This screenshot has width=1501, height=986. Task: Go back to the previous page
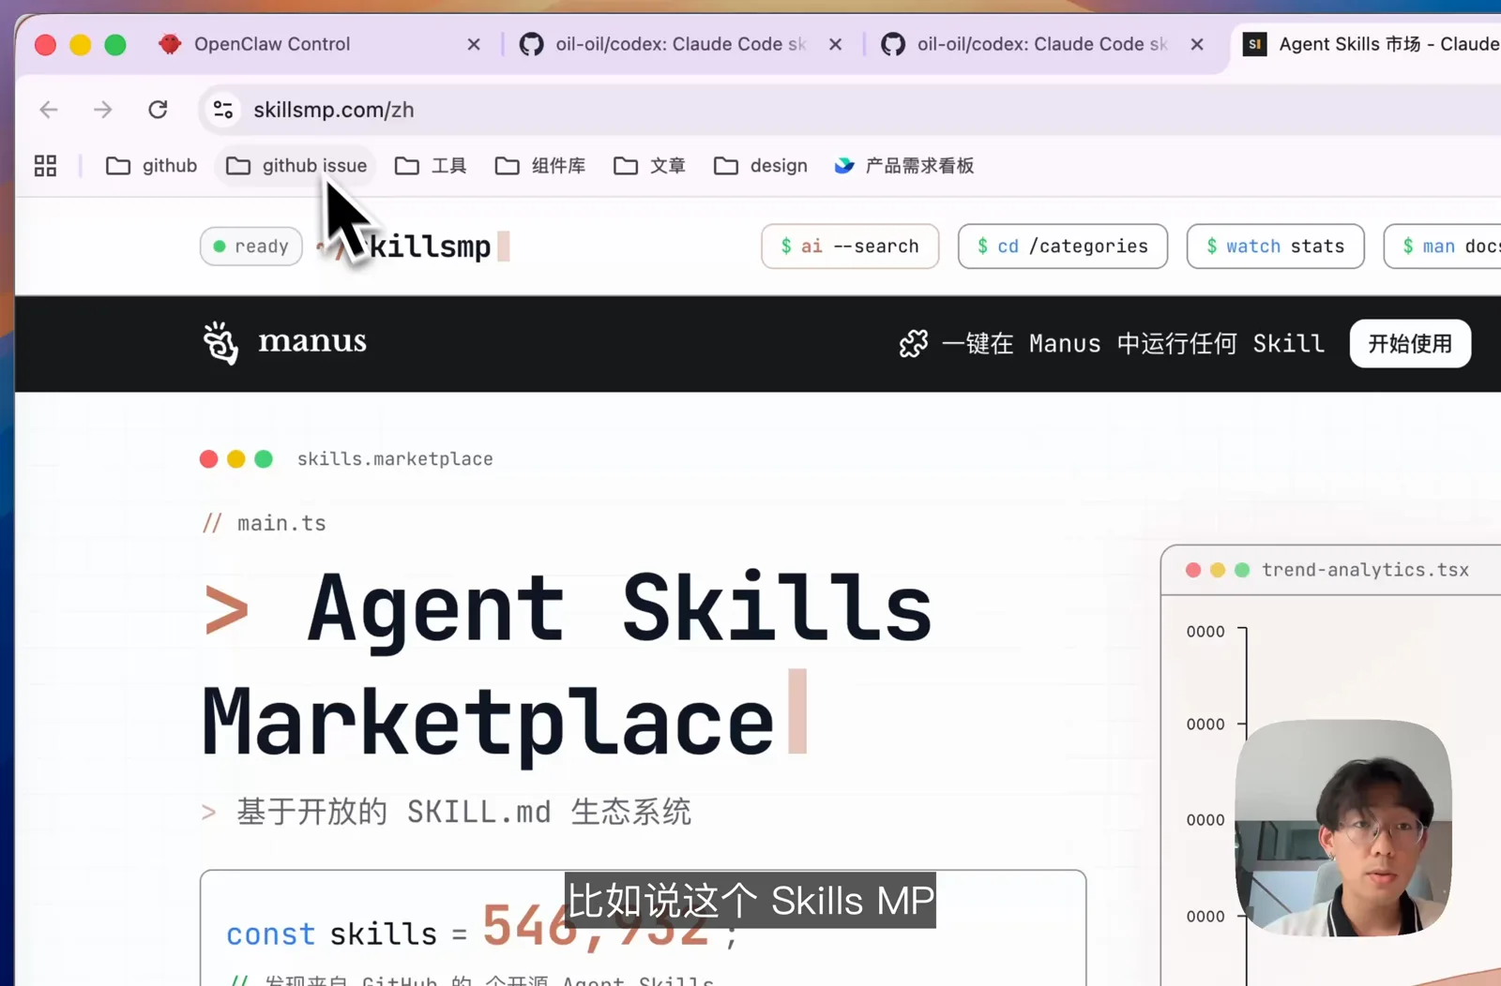point(49,110)
